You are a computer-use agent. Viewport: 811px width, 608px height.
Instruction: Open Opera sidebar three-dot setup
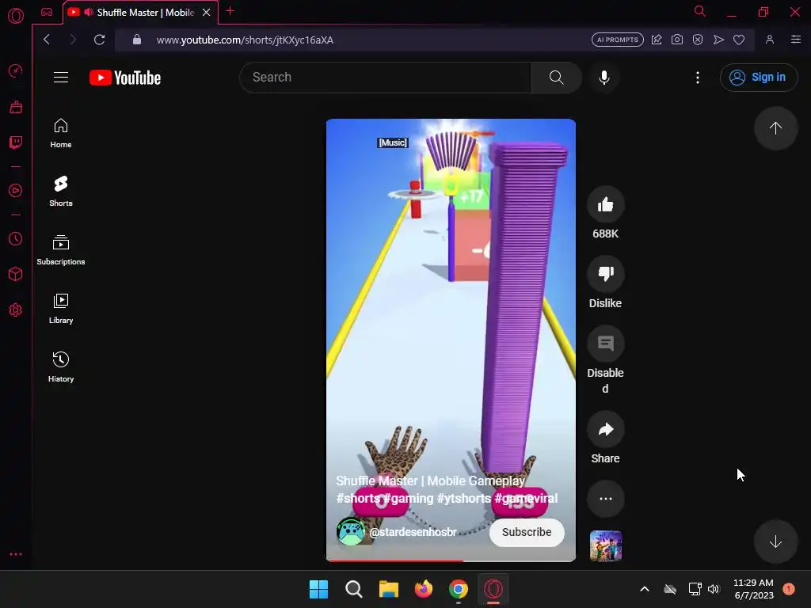(16, 554)
